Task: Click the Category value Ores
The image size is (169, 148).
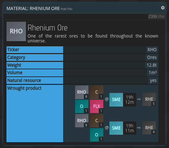Action: [x=152, y=57]
